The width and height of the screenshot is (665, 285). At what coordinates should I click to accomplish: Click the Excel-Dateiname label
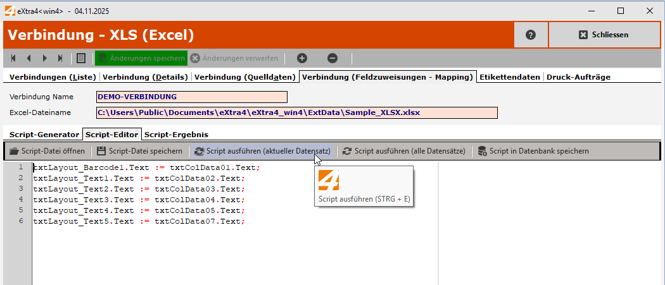(40, 112)
